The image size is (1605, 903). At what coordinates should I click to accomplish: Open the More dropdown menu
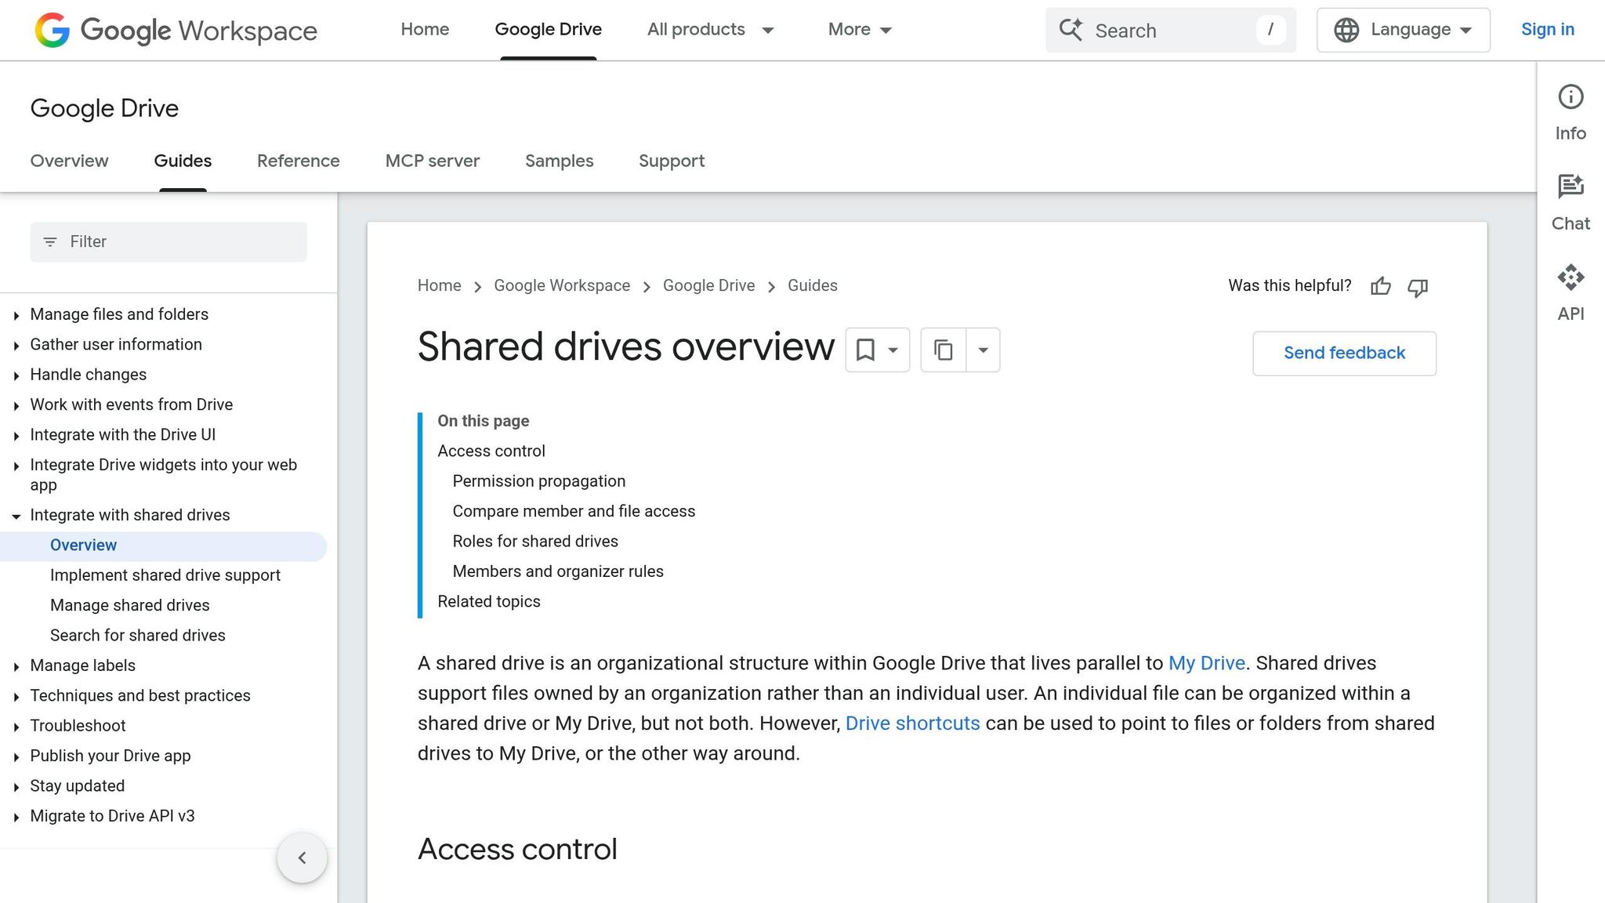(860, 30)
